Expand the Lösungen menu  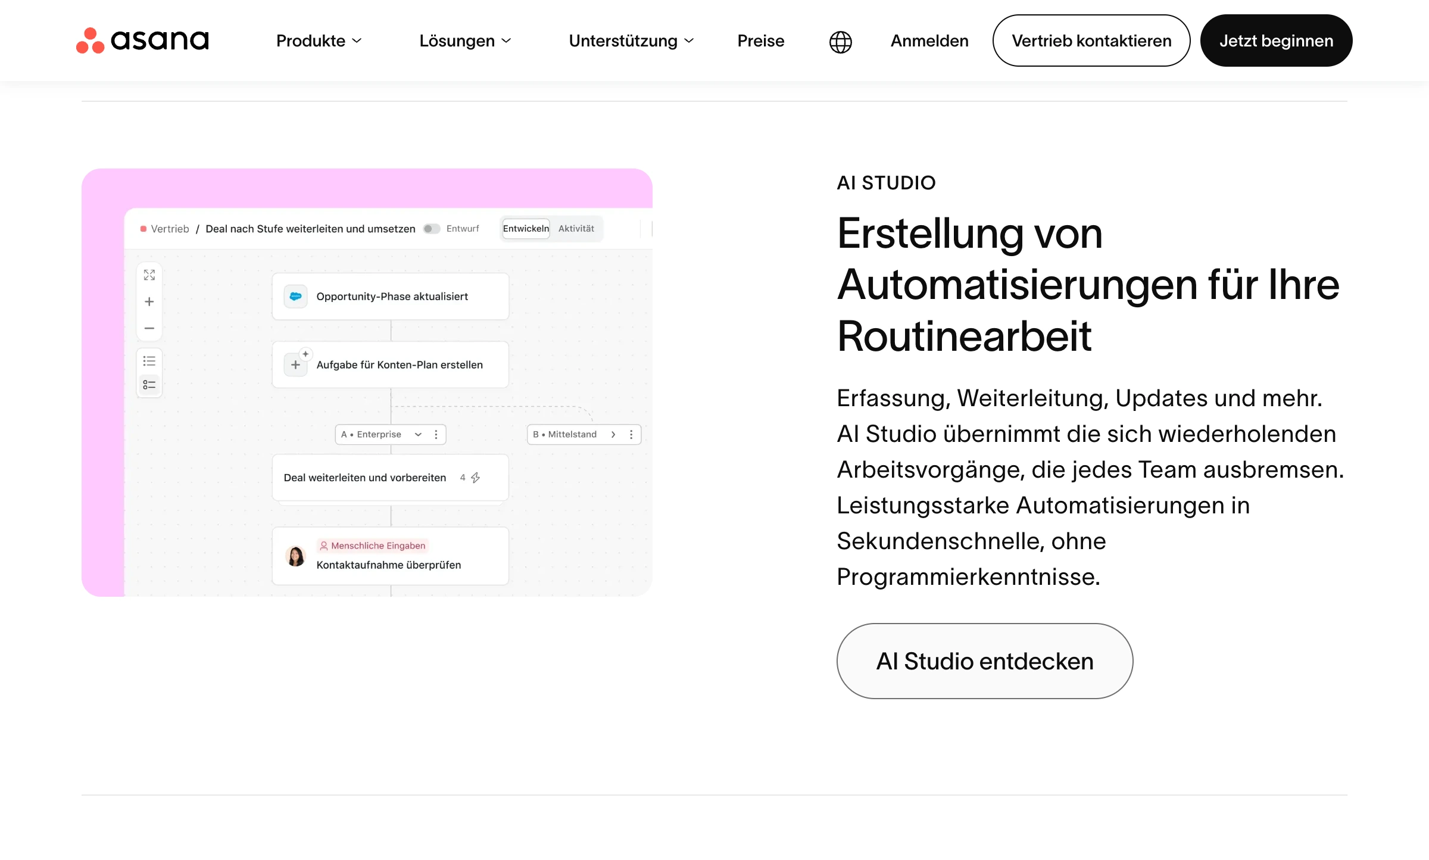click(x=465, y=40)
